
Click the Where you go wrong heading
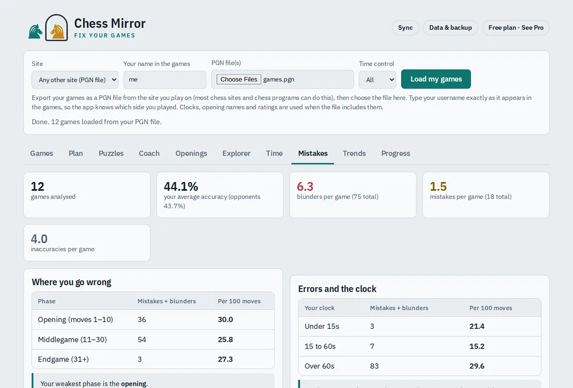71,282
